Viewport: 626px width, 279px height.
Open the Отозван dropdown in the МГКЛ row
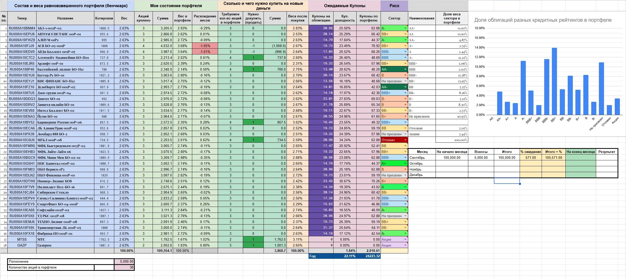tap(405, 140)
